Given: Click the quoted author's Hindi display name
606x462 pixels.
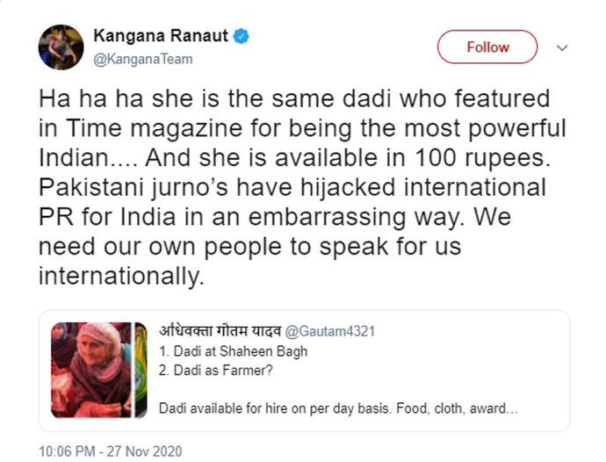Looking at the screenshot, I should click(x=220, y=331).
